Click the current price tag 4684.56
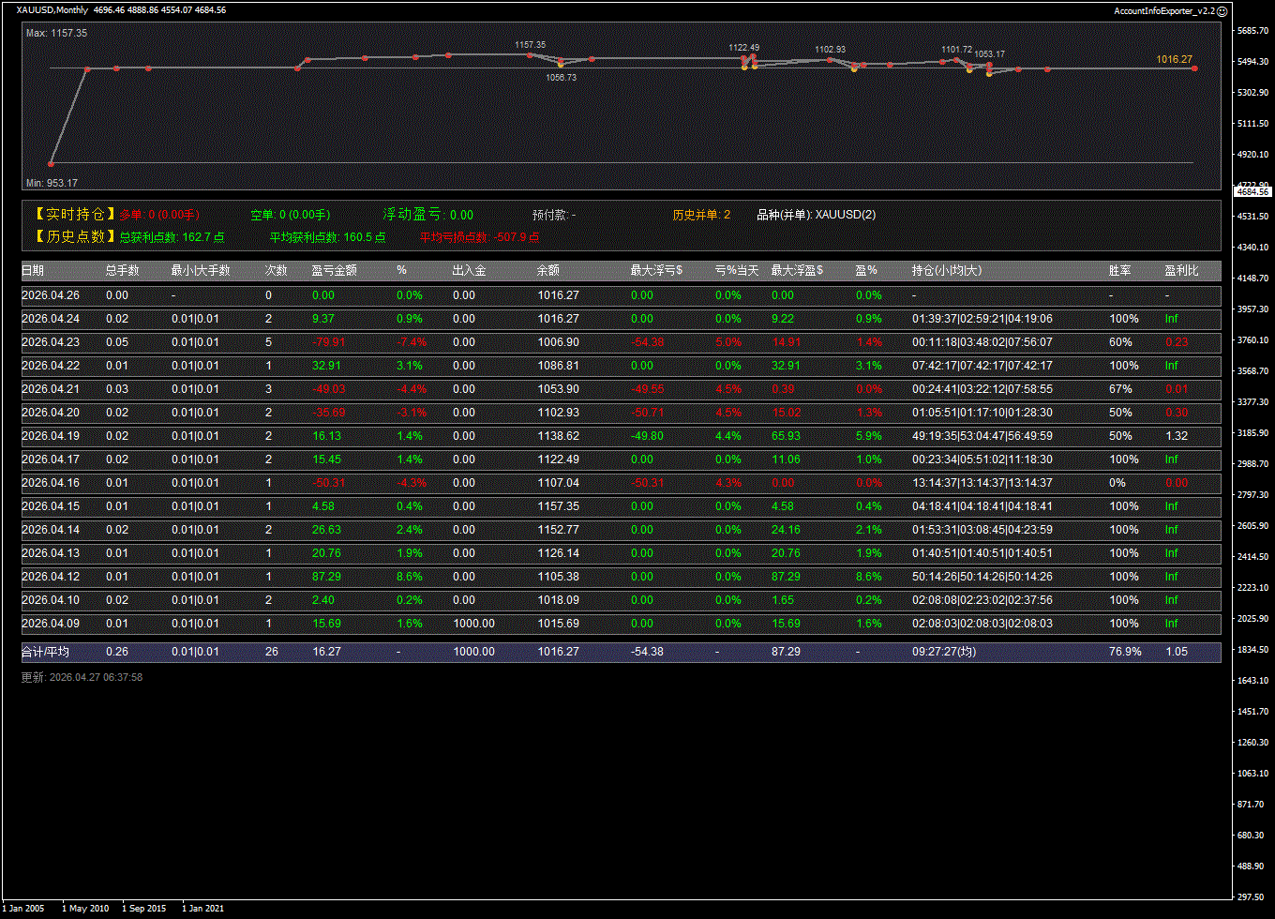 pyautogui.click(x=1252, y=191)
